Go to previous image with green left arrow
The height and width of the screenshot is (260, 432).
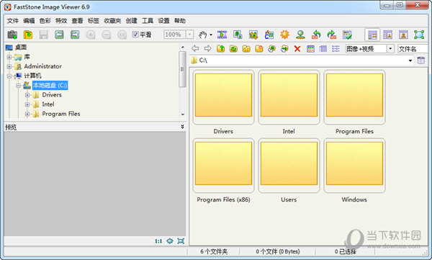[x=59, y=35]
